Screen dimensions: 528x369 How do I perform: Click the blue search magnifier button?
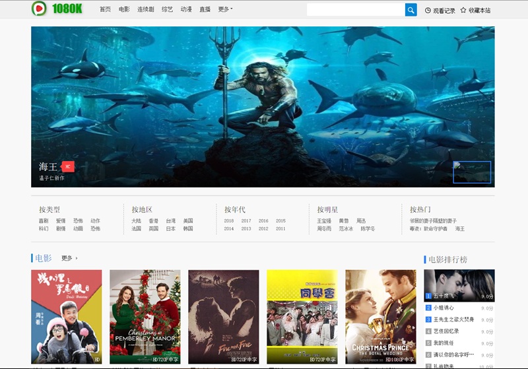[411, 10]
